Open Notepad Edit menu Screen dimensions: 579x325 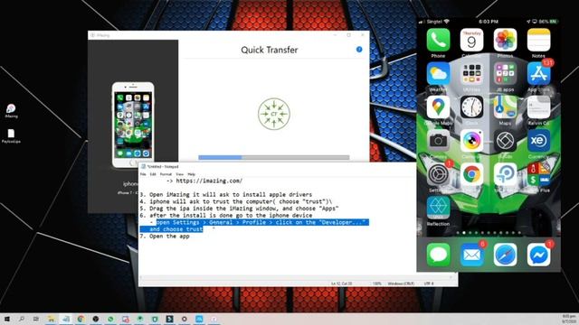coord(153,174)
